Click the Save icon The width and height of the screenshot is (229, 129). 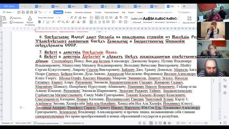click(23, 12)
